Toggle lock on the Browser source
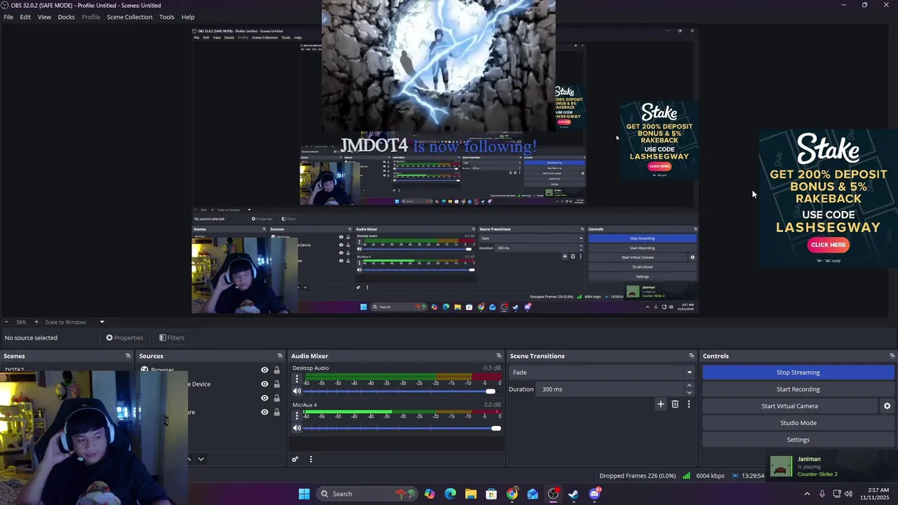Screen dimensions: 898x505 [x=276, y=370]
